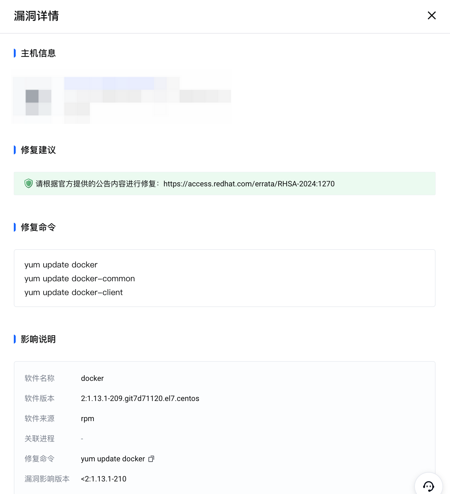Click the 'yum update docker-common' command line
The width and height of the screenshot is (450, 494).
click(80, 278)
